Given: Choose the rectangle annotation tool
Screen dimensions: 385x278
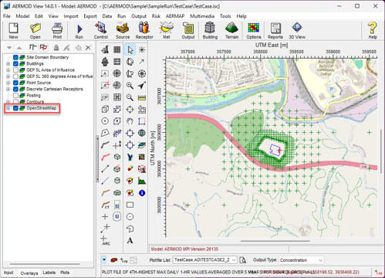Looking at the screenshot, I should point(130,205).
